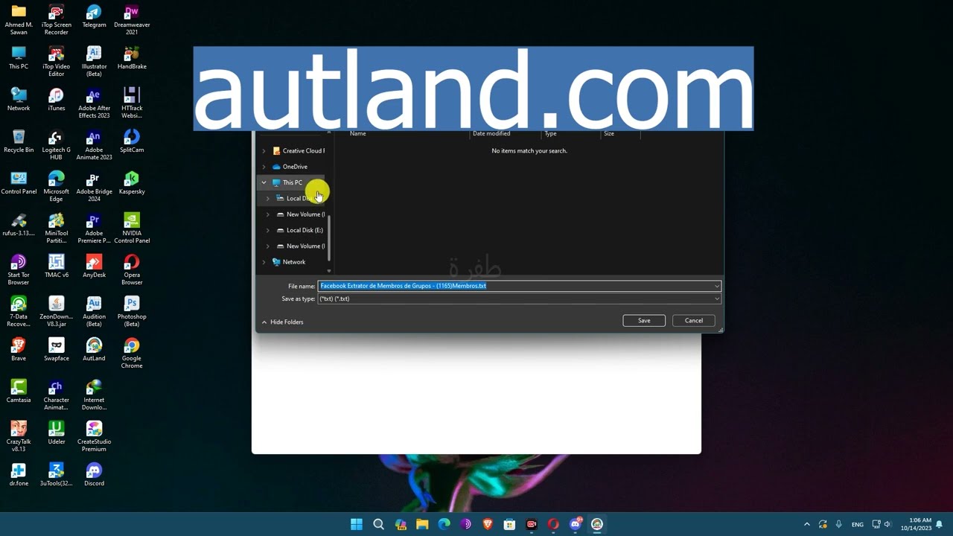Click the CreateStudio Premium desktop icon
The width and height of the screenshot is (953, 536).
[x=94, y=437]
